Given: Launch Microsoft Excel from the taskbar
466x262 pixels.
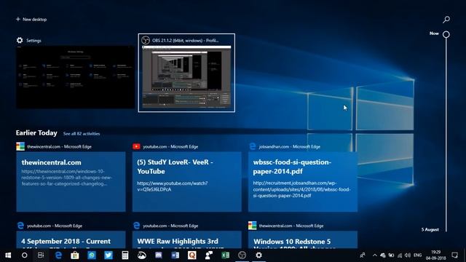Looking at the screenshot, I should (x=225, y=255).
